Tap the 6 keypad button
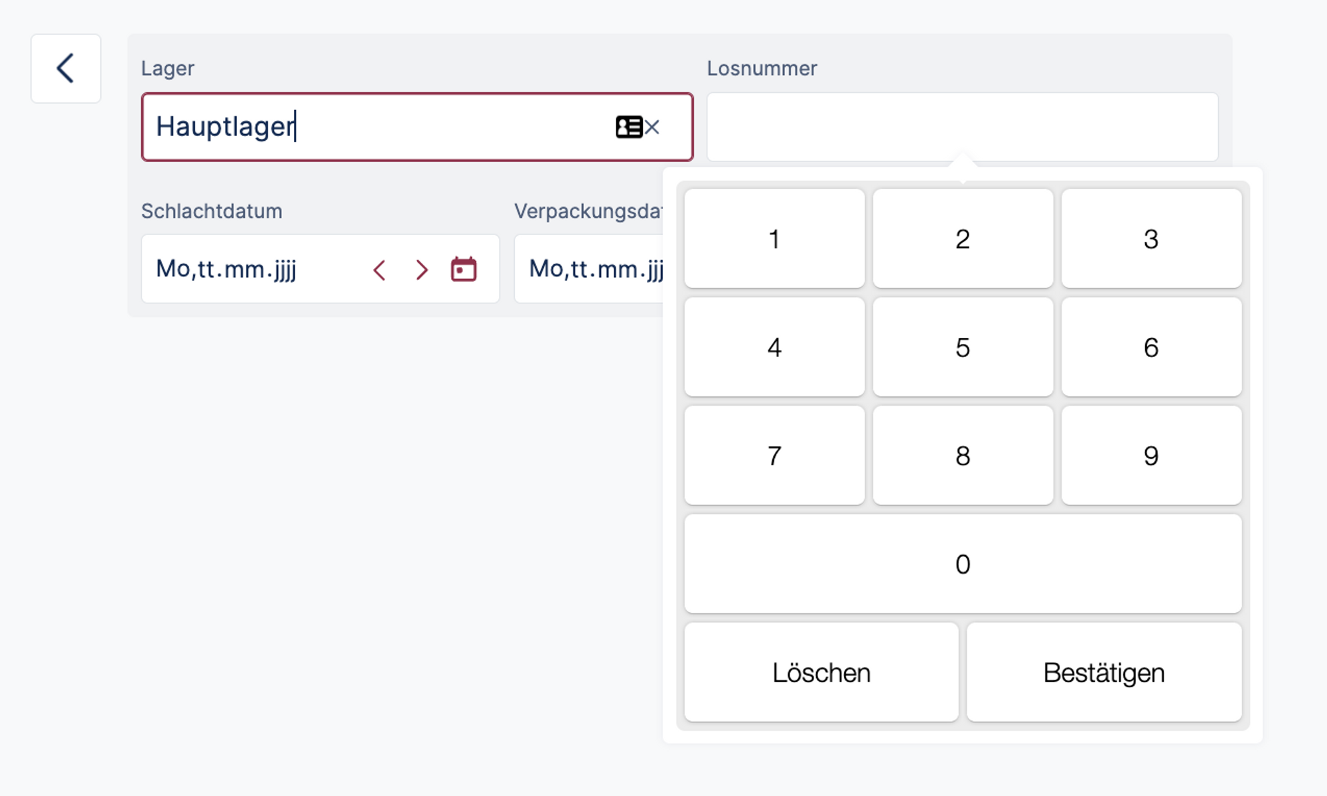1327x796 pixels. coord(1151,347)
